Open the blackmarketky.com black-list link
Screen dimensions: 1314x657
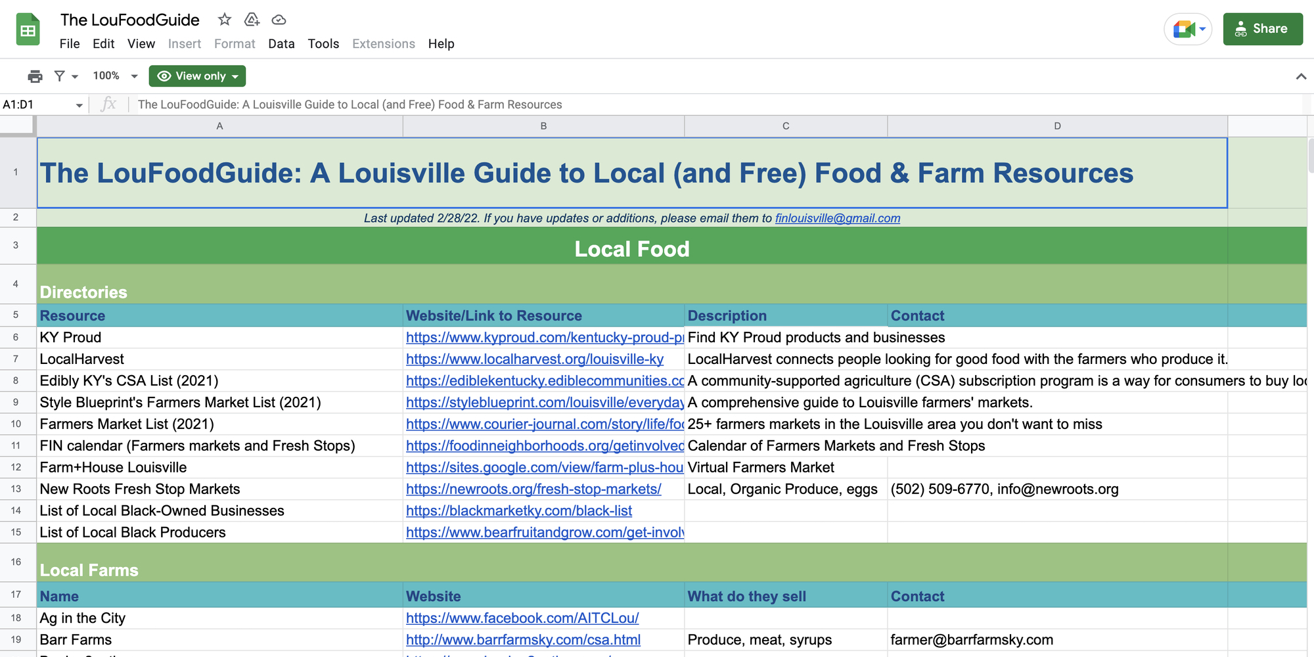pyautogui.click(x=519, y=511)
